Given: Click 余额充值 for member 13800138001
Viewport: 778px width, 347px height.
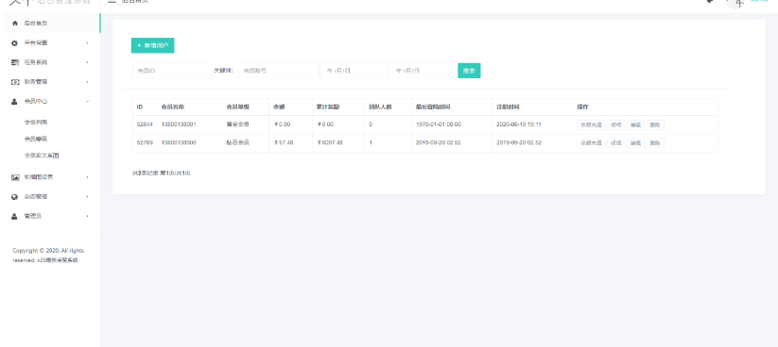Looking at the screenshot, I should coord(591,124).
